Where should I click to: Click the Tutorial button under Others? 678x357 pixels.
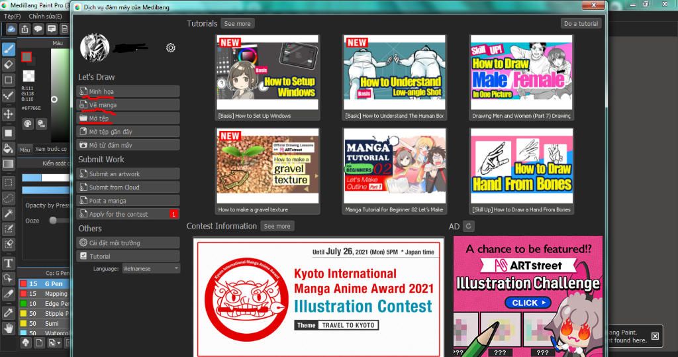[128, 256]
